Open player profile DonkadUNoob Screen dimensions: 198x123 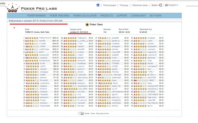[45, 61]
